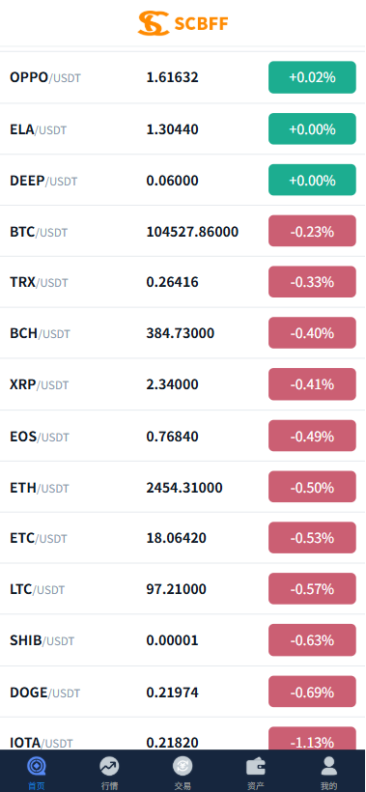The width and height of the screenshot is (366, 792).
Task: Click the SCBFF logo at top
Action: [183, 23]
